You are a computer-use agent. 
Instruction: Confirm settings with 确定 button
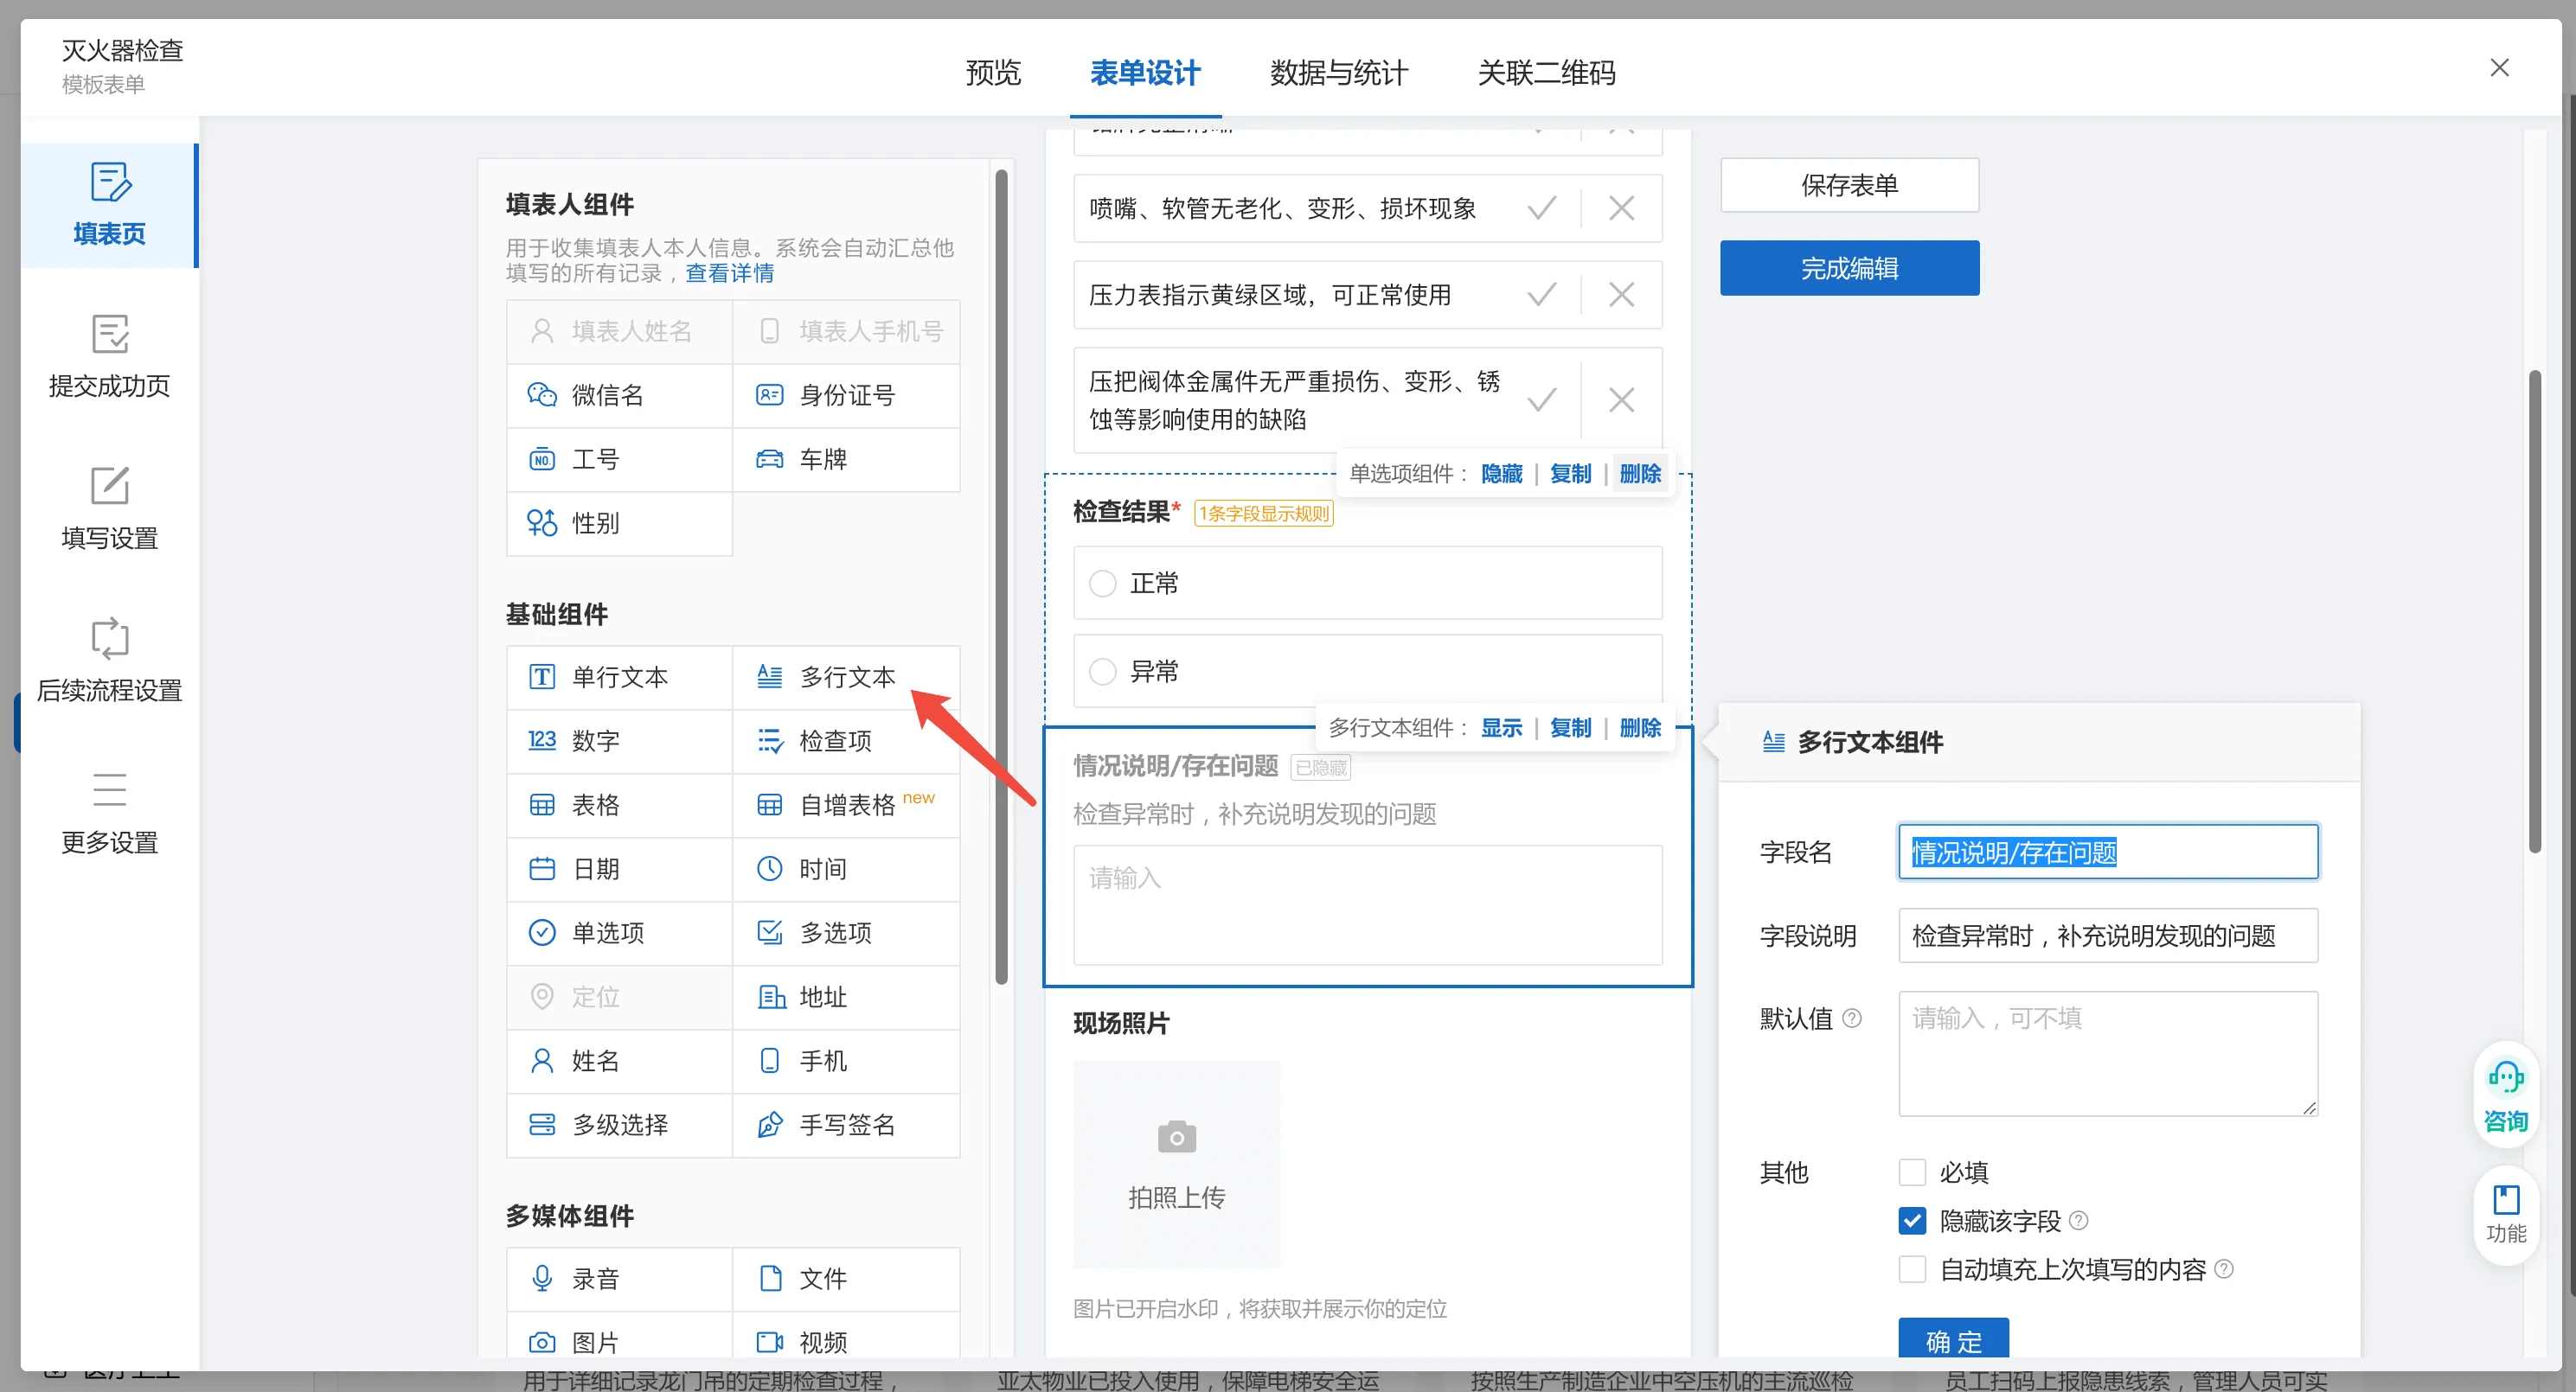click(x=1953, y=1339)
